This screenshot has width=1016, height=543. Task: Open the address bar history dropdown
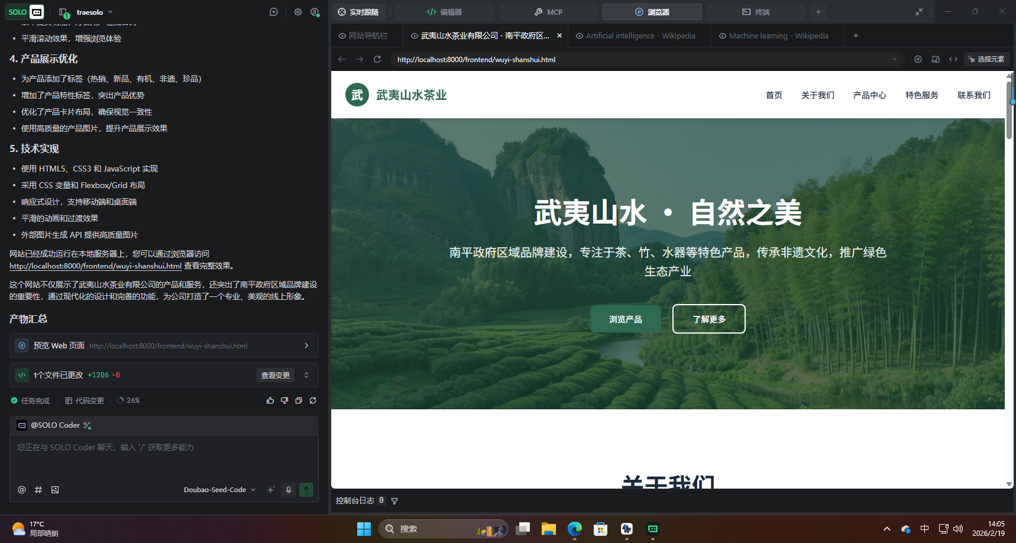pyautogui.click(x=894, y=59)
